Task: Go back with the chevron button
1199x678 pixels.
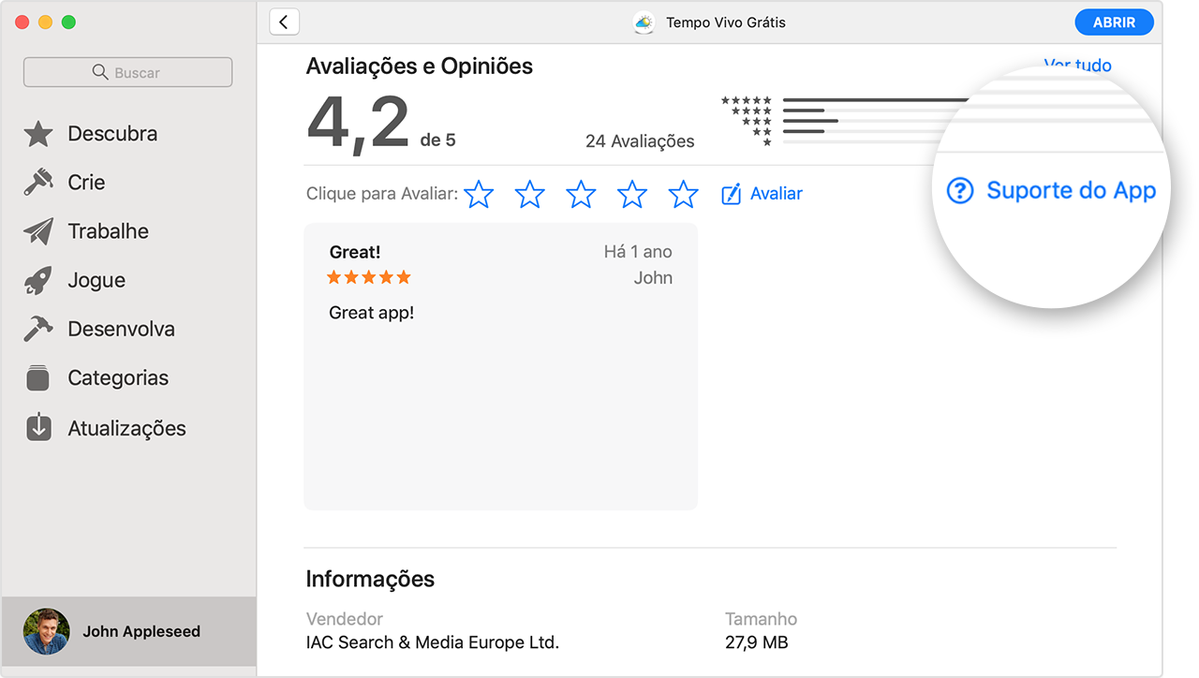Action: pos(284,22)
